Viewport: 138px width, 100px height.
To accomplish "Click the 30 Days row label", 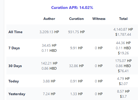I will 15,66.
